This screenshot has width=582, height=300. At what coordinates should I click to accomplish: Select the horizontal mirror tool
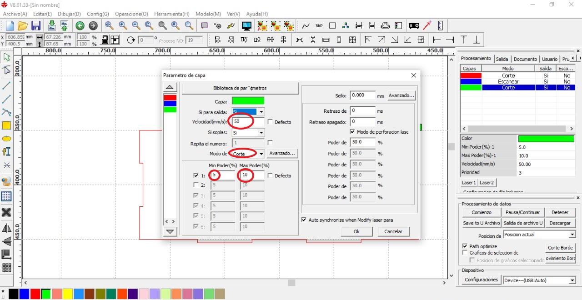(x=6, y=228)
